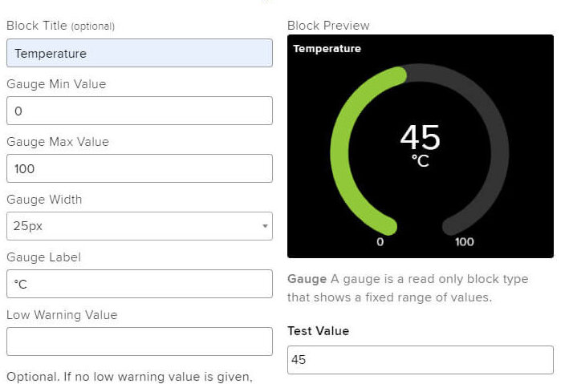Viewport: 565px width, 384px height.
Task: Click the Temperature title inside the preview block
Action: (327, 49)
